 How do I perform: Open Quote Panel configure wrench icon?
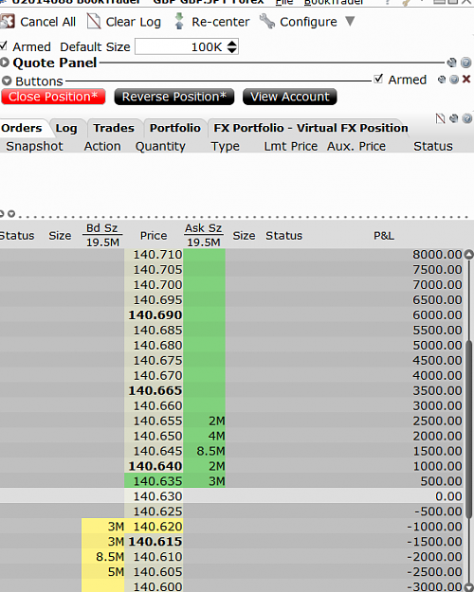[x=451, y=63]
